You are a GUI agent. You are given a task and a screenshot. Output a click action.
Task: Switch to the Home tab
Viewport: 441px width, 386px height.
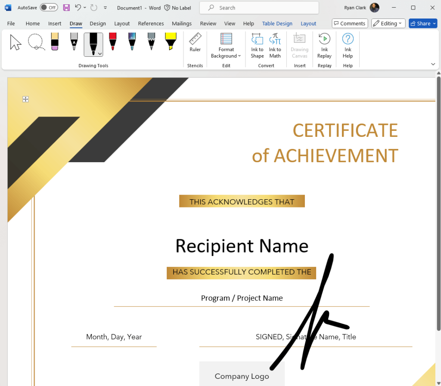[33, 23]
